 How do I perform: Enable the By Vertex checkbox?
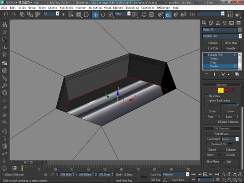[206, 96]
